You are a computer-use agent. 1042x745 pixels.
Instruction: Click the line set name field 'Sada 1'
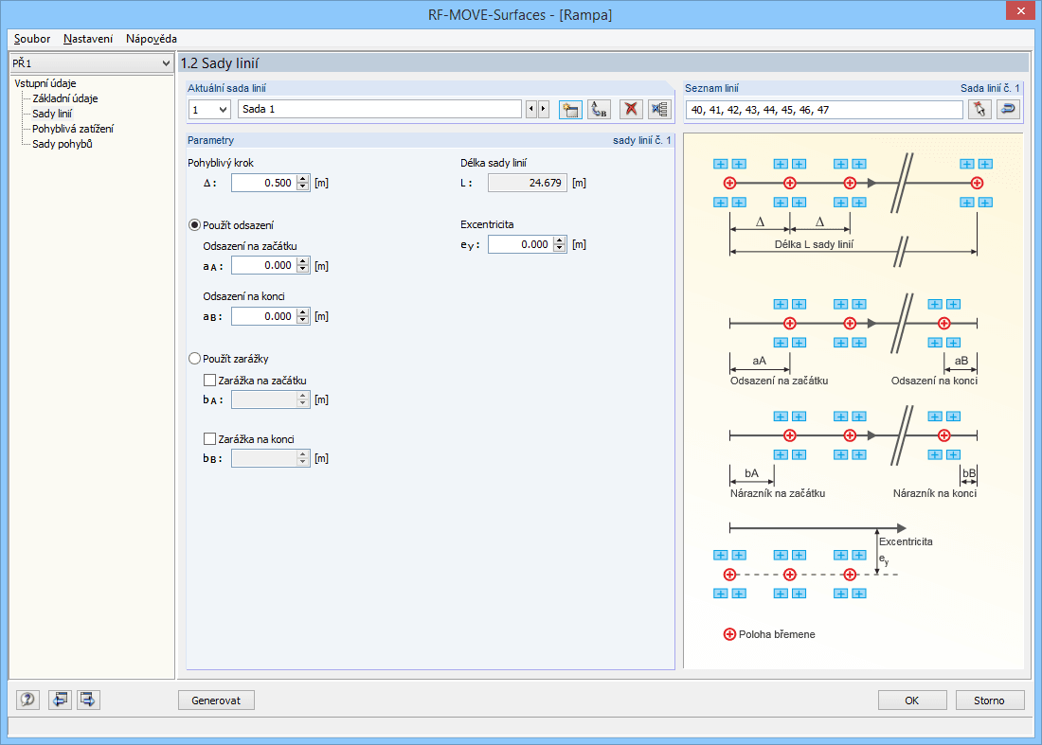click(x=380, y=109)
